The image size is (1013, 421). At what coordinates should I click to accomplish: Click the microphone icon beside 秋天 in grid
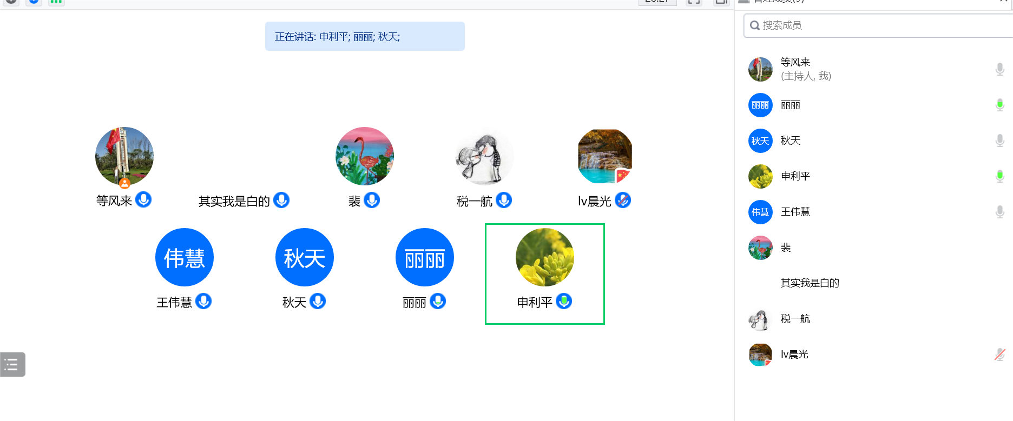point(318,301)
